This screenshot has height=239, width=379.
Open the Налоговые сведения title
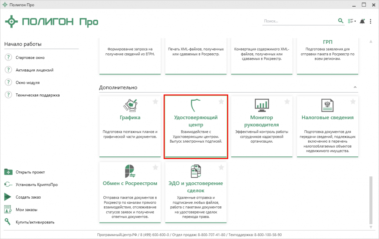(328, 117)
